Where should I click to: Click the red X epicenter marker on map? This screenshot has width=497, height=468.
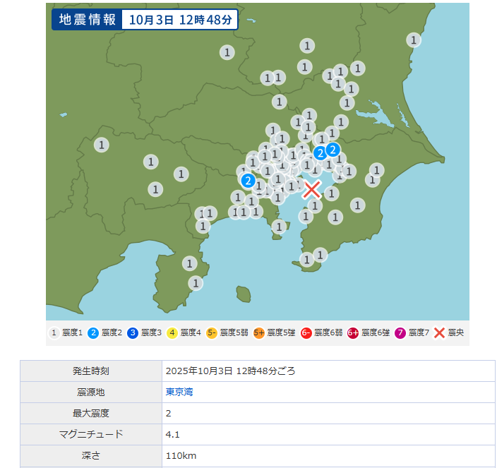click(x=312, y=189)
